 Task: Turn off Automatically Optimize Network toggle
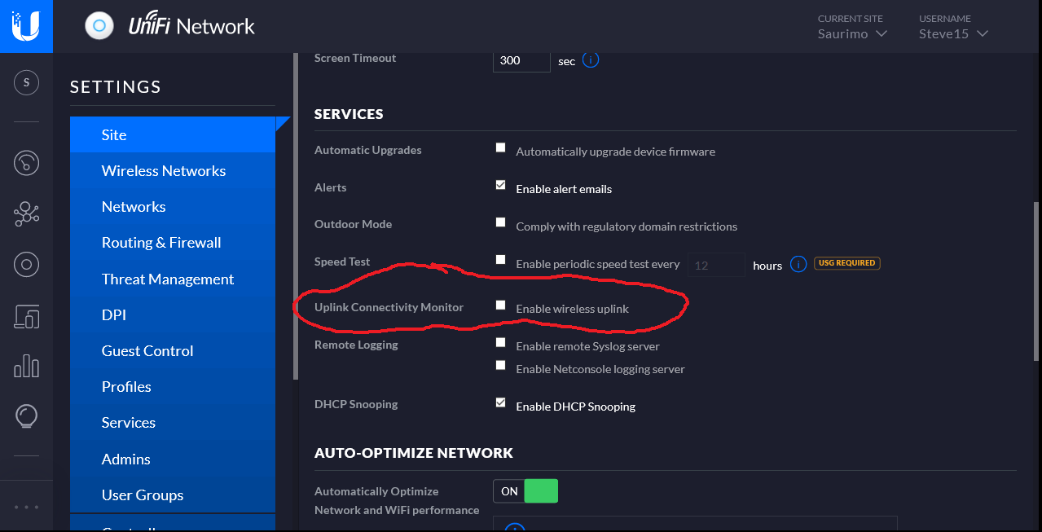[x=525, y=491]
